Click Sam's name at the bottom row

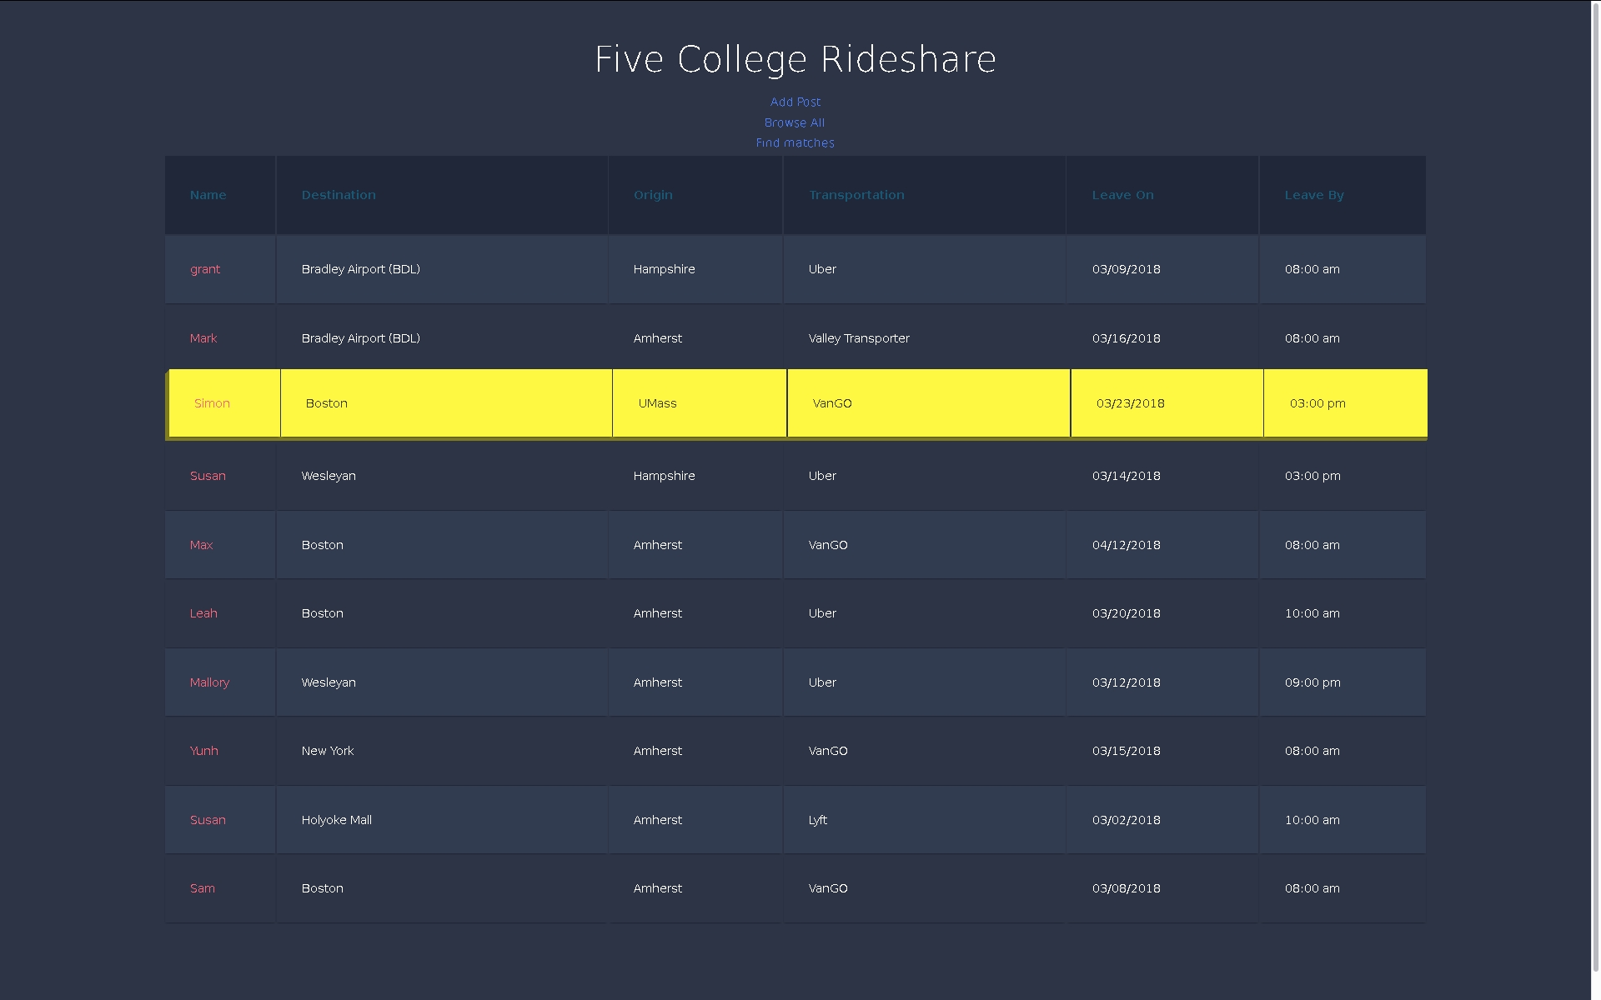[x=203, y=888]
